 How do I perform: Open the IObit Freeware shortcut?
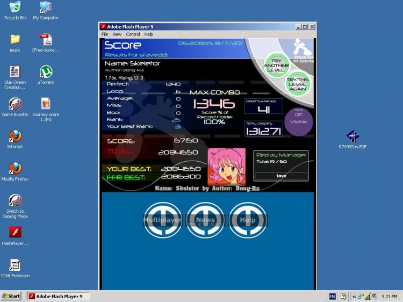click(x=15, y=268)
